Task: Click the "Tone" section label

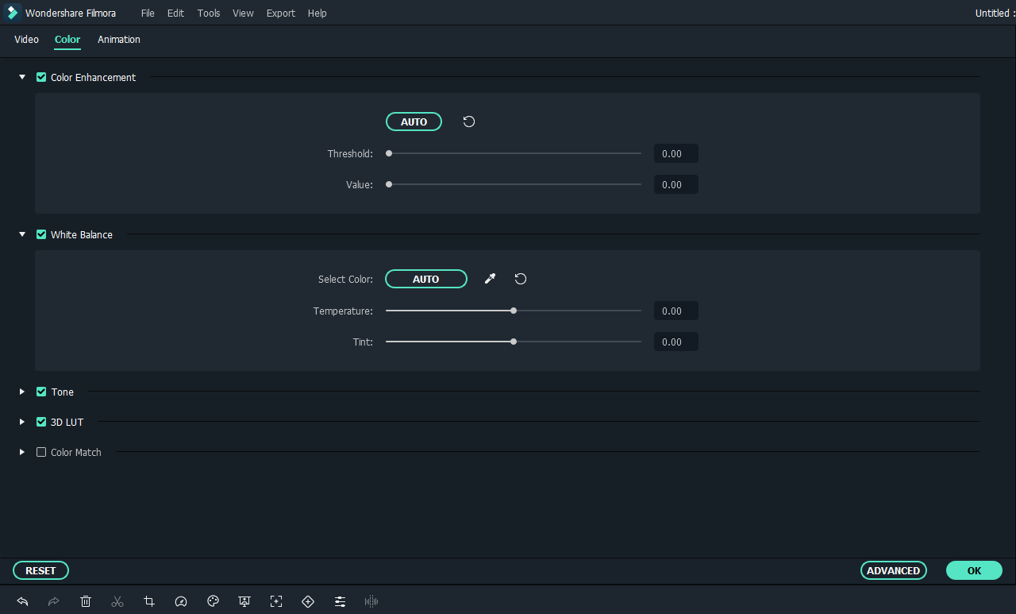Action: pos(63,392)
